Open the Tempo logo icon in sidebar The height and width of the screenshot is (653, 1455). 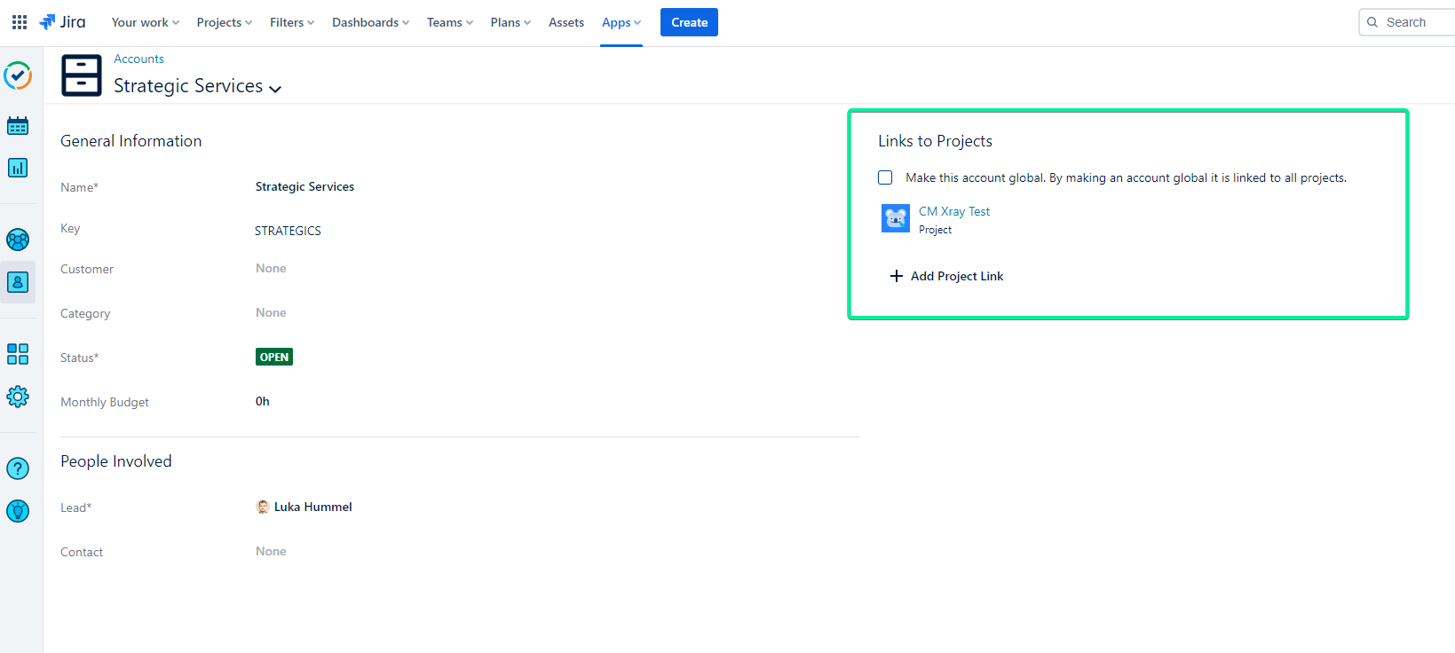(x=18, y=76)
